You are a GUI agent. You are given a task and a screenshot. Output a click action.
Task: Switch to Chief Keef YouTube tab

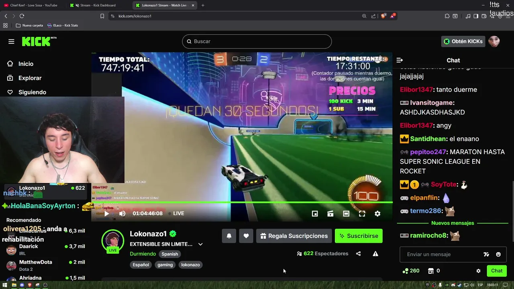click(x=33, y=5)
